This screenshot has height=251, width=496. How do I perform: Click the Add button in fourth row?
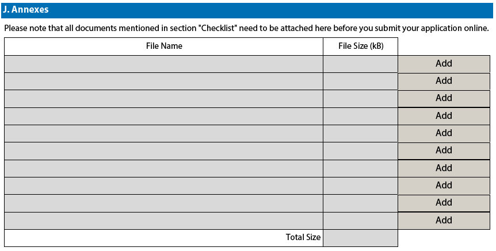click(444, 116)
